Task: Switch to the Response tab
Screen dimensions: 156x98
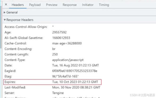Action: (70, 5)
